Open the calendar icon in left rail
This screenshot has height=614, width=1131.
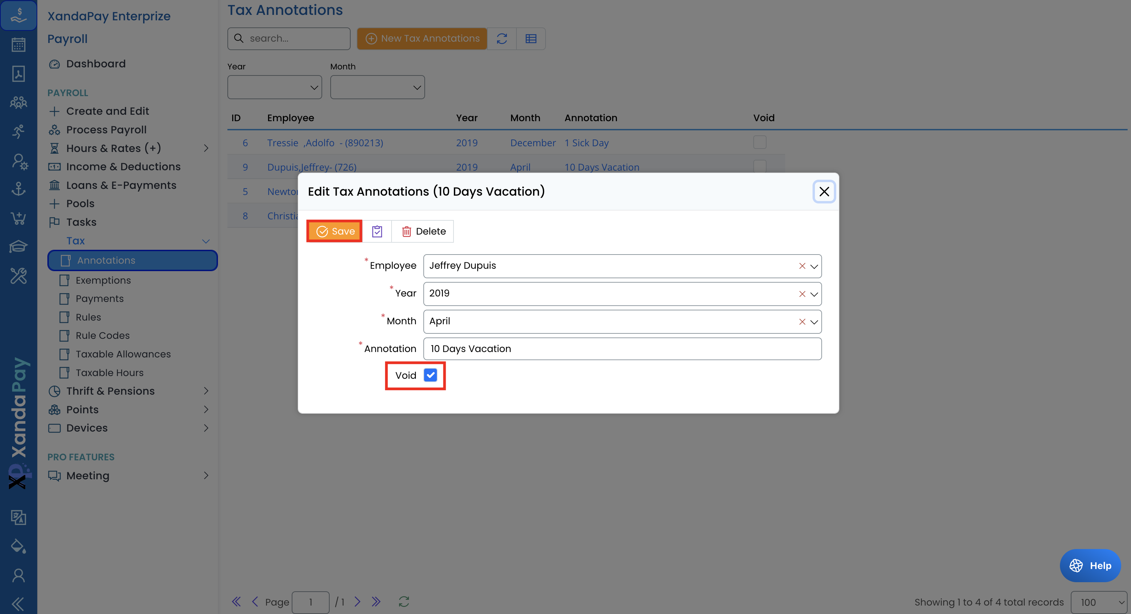point(18,45)
